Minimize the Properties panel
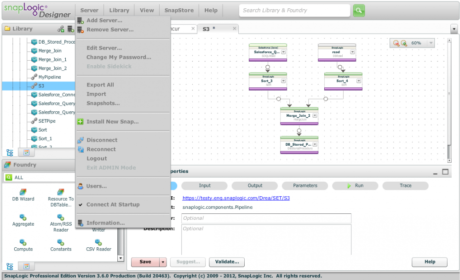Viewport: 460px width, 280px height. 435,173
